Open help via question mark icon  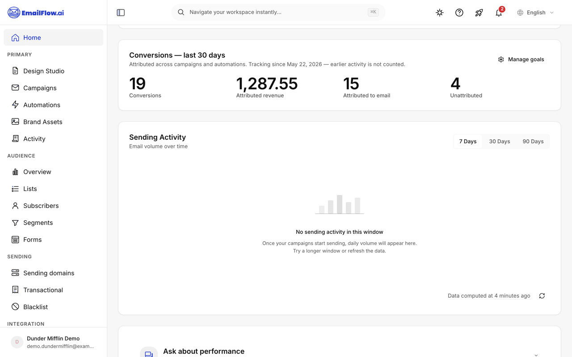pyautogui.click(x=459, y=12)
